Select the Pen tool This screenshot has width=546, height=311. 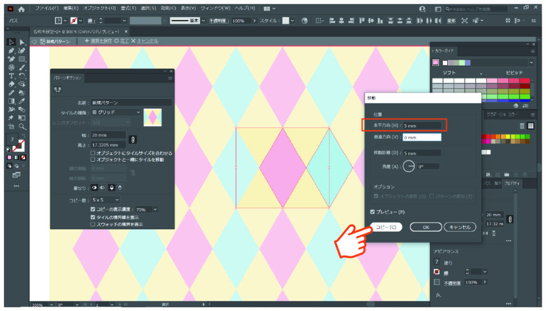pos(11,51)
